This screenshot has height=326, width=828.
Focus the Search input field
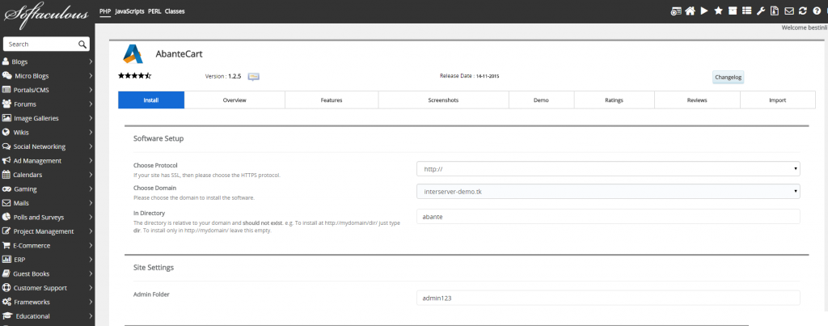[x=41, y=44]
